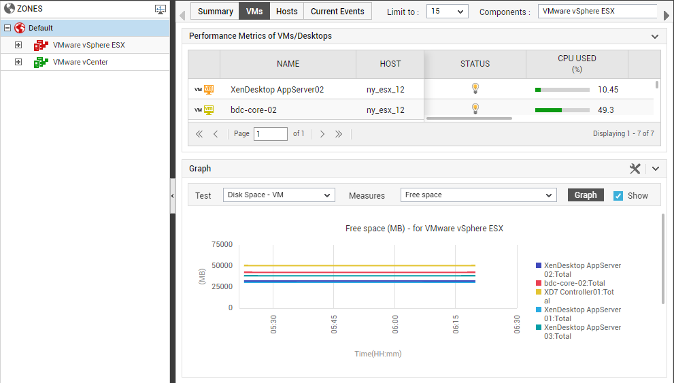
Task: Open the Measures dropdown Free space
Action: (478, 195)
